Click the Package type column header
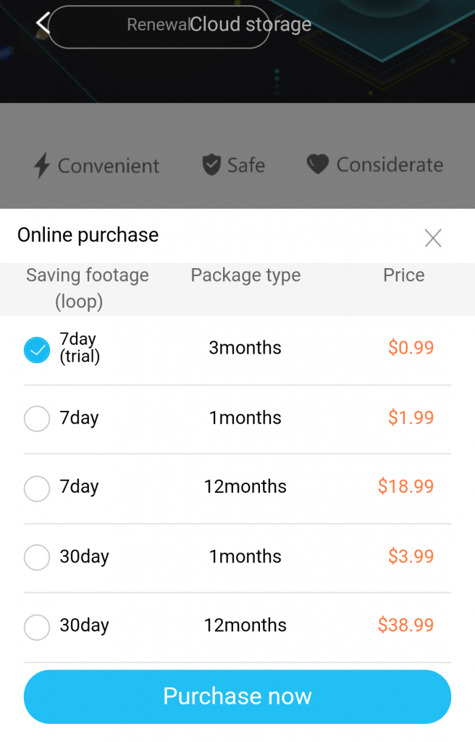475x742 pixels. [245, 275]
